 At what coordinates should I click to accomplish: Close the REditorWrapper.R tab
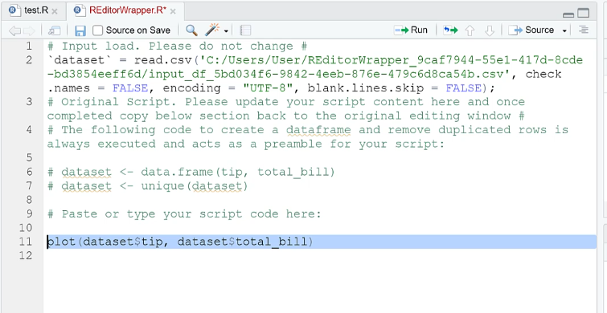(173, 11)
